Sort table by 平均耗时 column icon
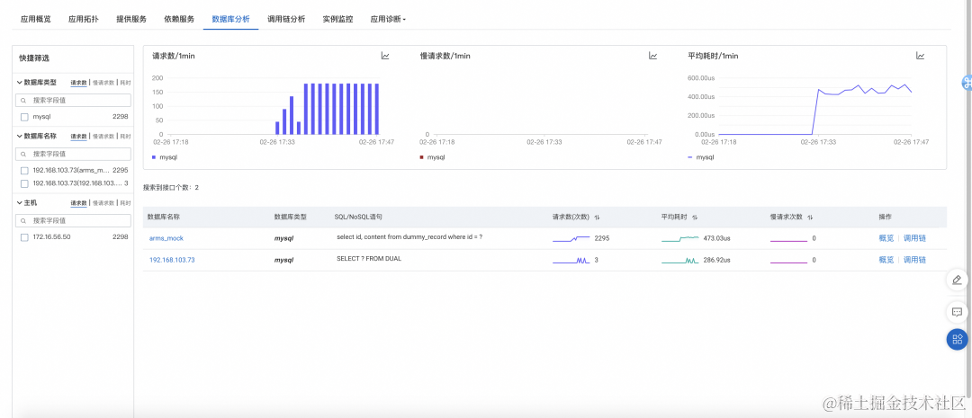Viewport: 972px width, 418px height. click(x=695, y=218)
